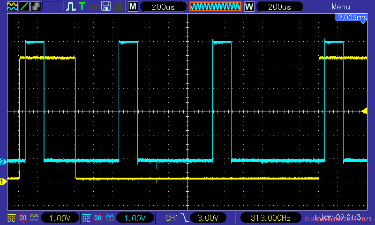375x225 pixels.
Task: Click the green line vector display icon
Action: coord(24,6)
